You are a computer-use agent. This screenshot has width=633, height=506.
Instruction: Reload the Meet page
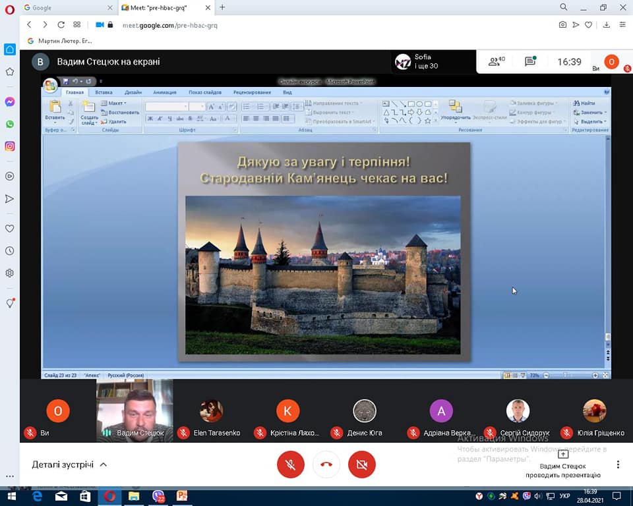click(x=61, y=24)
